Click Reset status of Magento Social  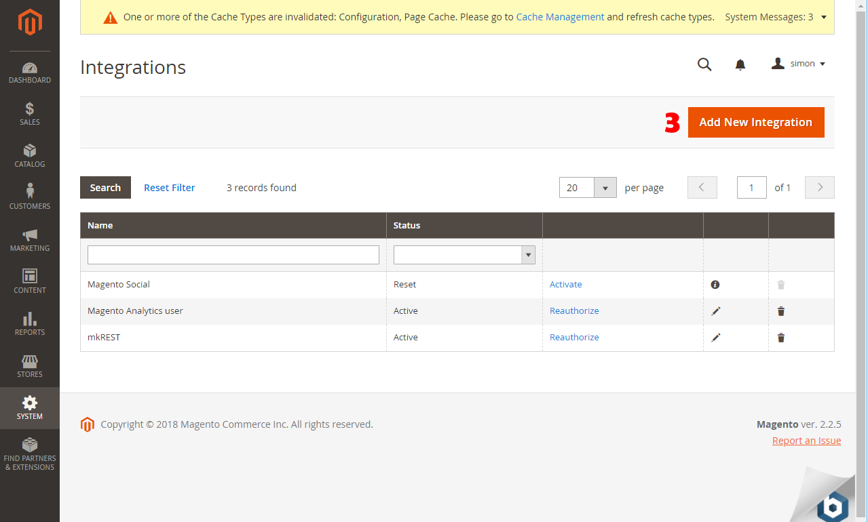[405, 285]
